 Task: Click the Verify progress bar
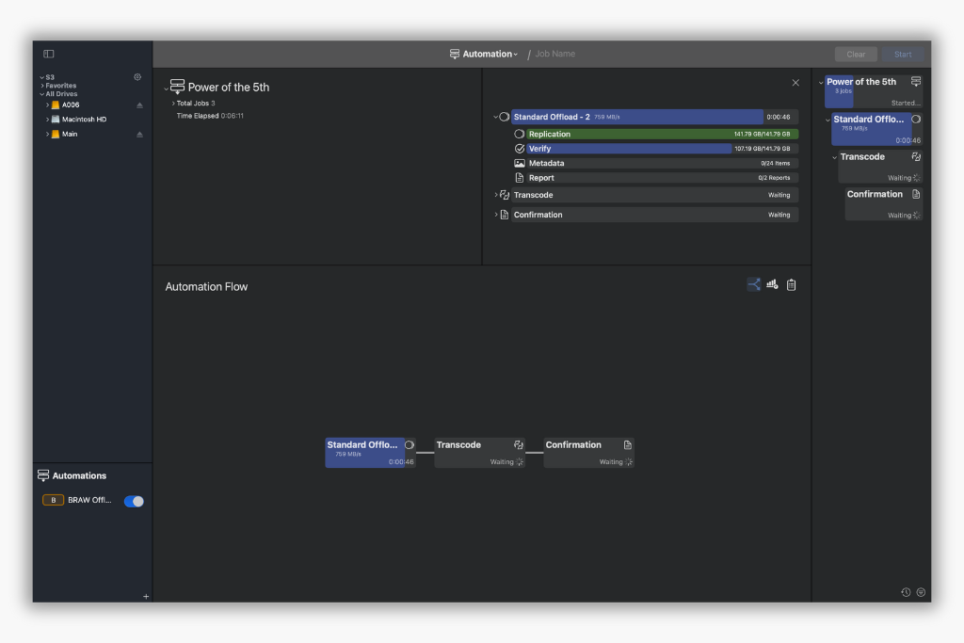[662, 149]
